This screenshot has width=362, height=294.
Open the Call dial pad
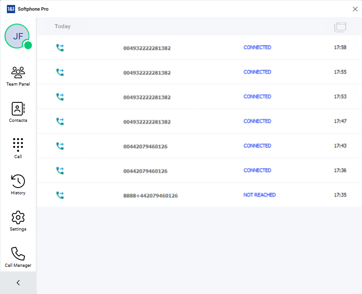click(18, 149)
